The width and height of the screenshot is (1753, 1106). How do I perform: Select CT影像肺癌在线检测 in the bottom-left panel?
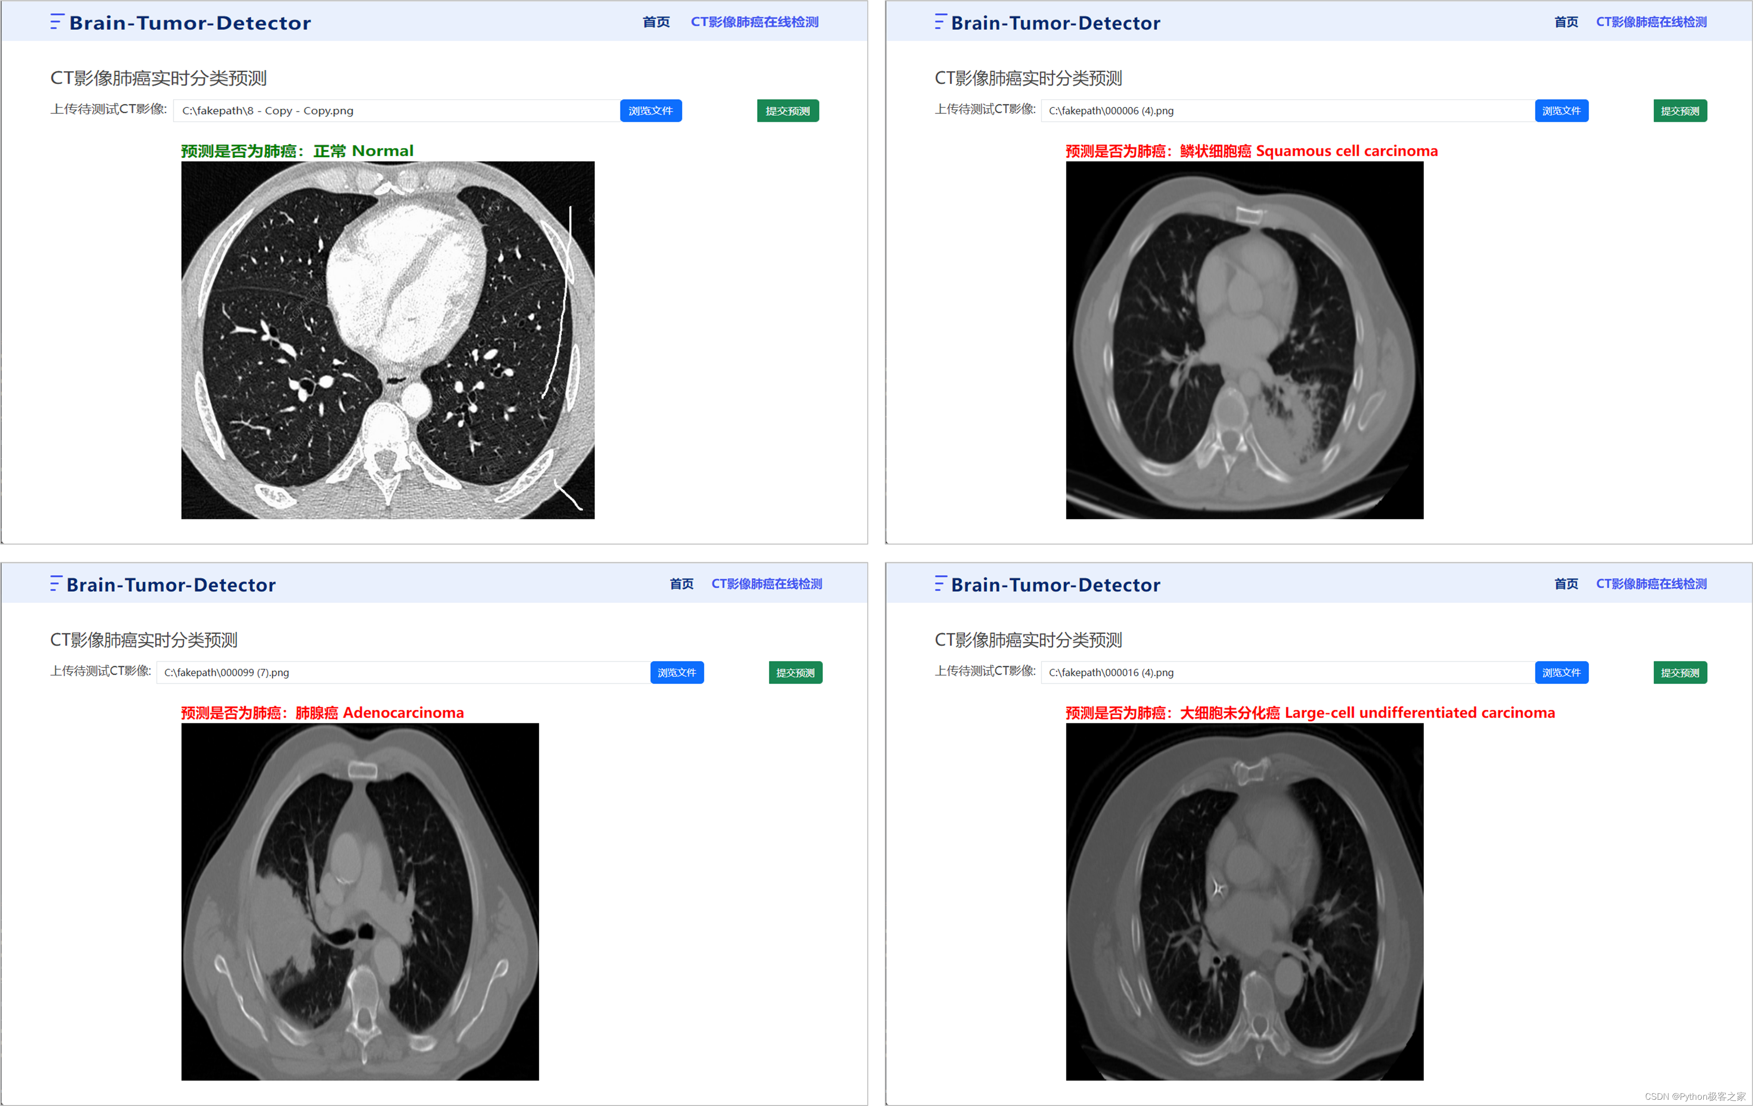point(766,584)
